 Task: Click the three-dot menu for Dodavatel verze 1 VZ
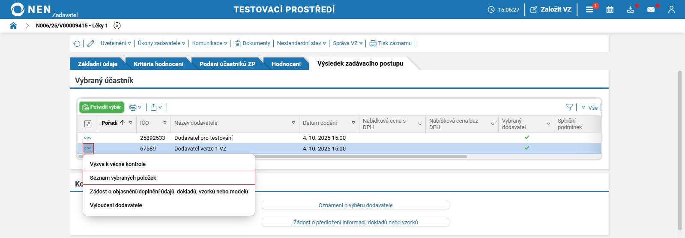click(x=88, y=148)
